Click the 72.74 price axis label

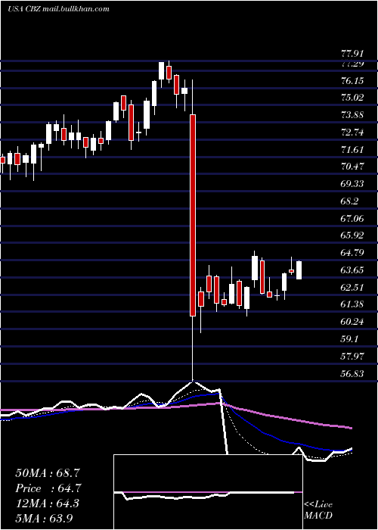pos(352,132)
